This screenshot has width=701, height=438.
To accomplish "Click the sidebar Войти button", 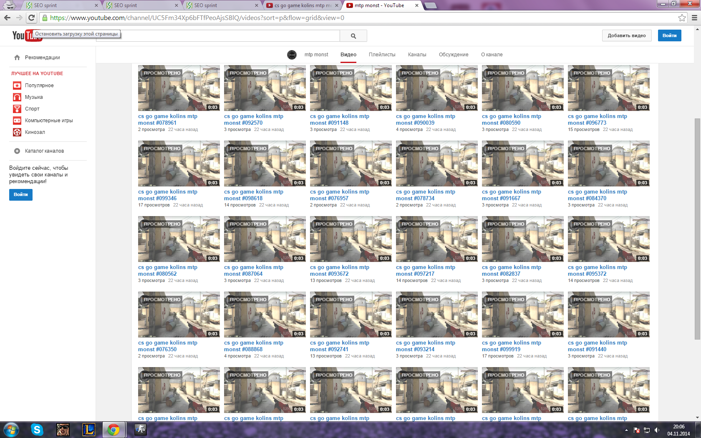I will point(21,194).
